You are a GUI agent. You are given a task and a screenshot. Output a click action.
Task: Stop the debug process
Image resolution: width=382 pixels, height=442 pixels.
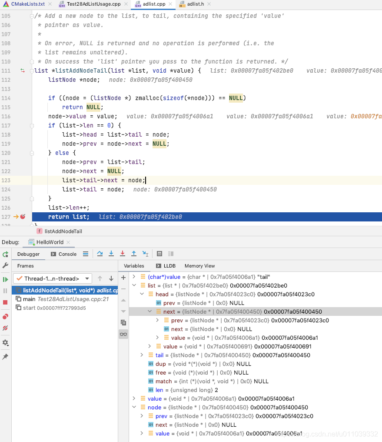pos(6,301)
